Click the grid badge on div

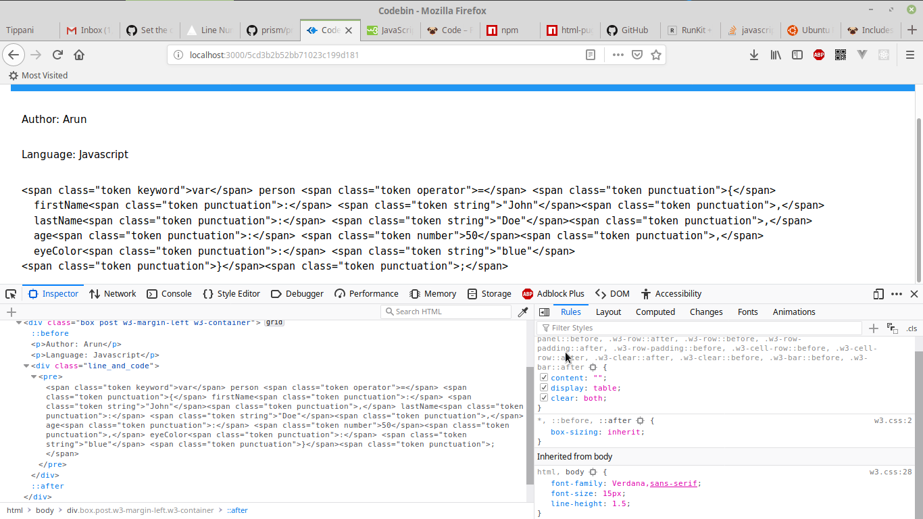pos(274,322)
